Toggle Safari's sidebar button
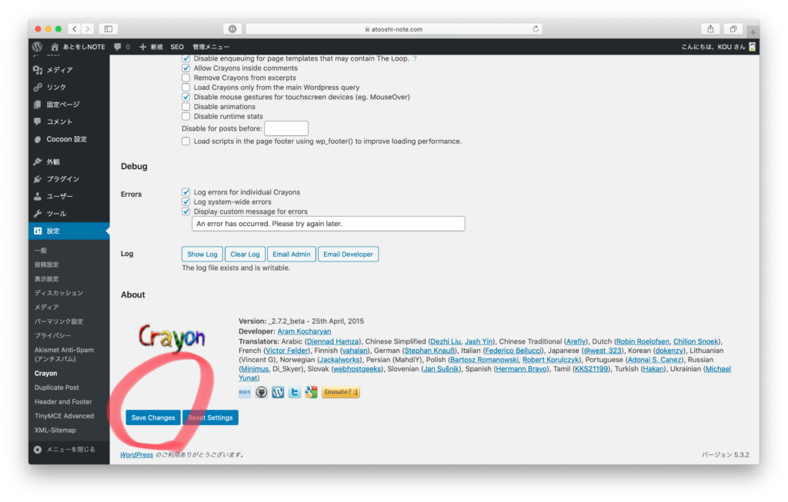The image size is (788, 502). click(x=108, y=29)
